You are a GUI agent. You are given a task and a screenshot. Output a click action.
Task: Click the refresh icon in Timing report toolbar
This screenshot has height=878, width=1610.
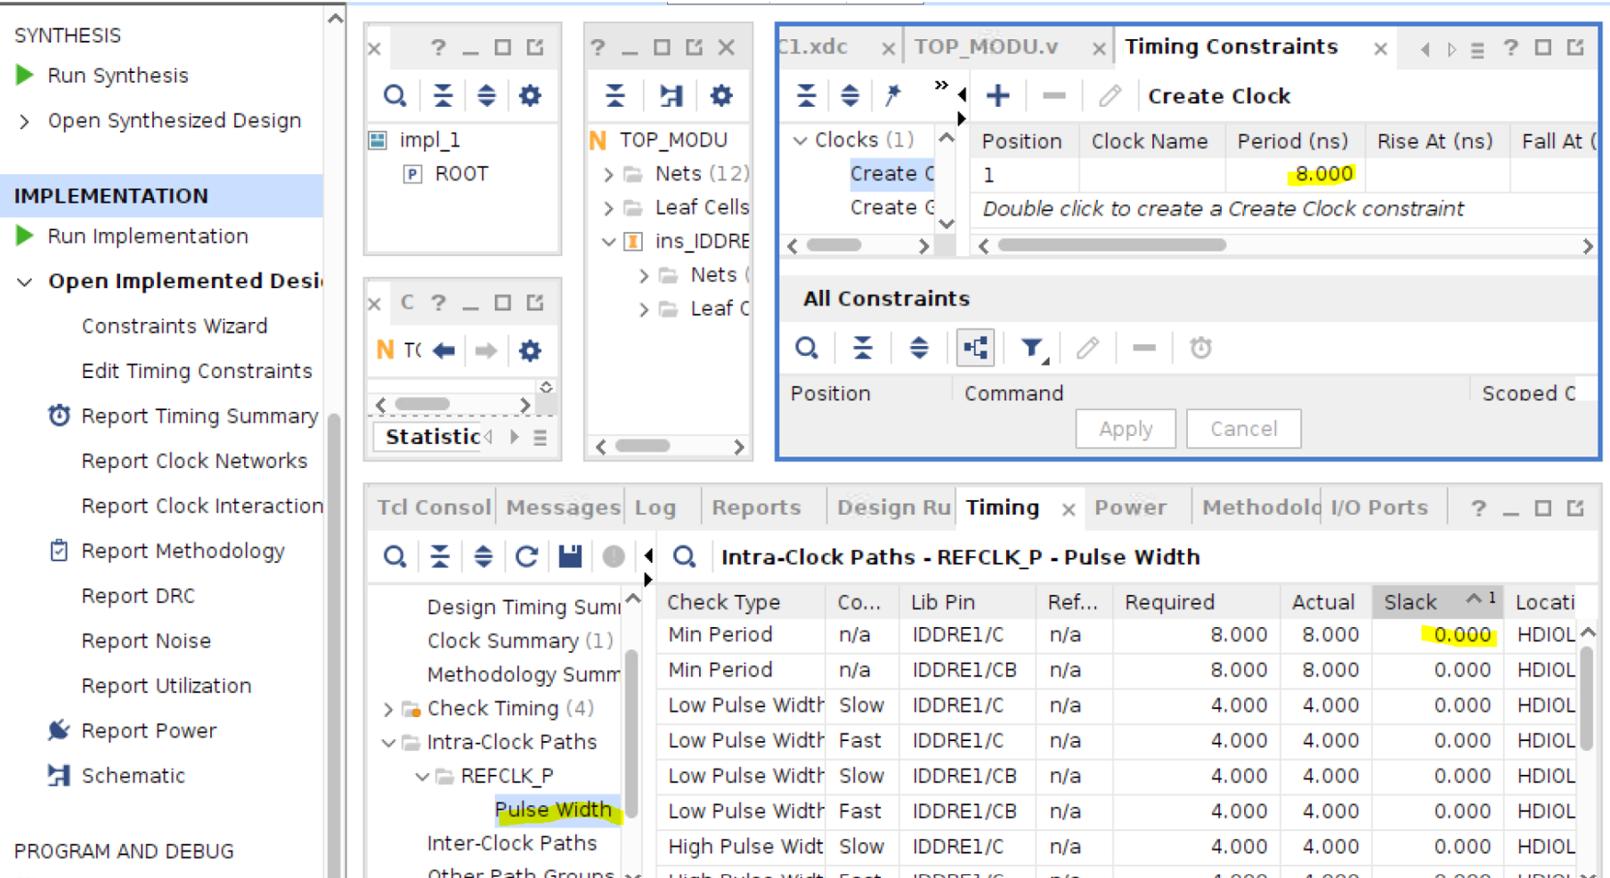pos(526,557)
